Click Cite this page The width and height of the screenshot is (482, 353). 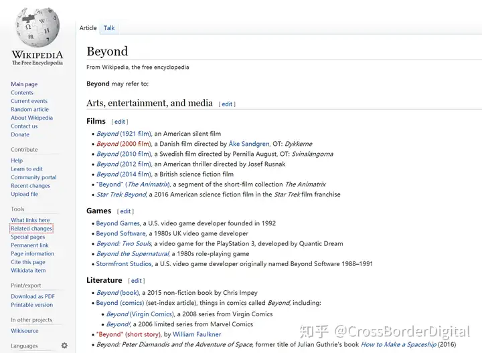(28, 262)
